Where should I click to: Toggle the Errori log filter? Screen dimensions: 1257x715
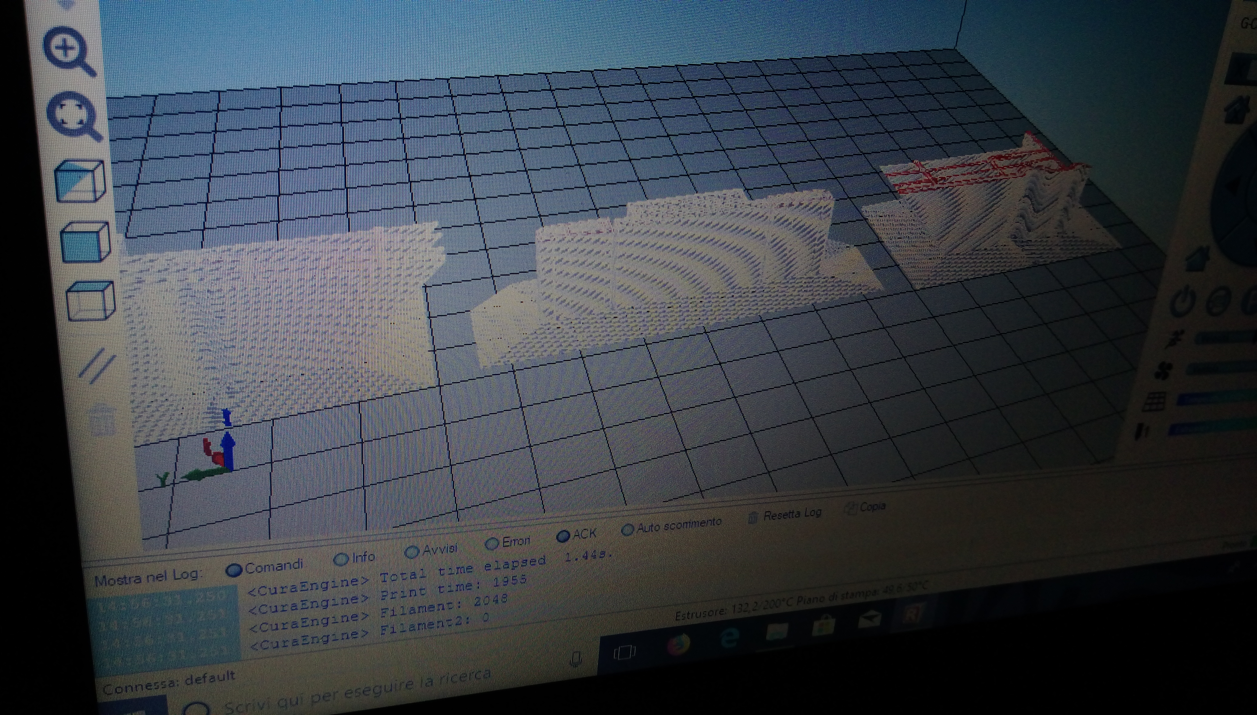(507, 542)
